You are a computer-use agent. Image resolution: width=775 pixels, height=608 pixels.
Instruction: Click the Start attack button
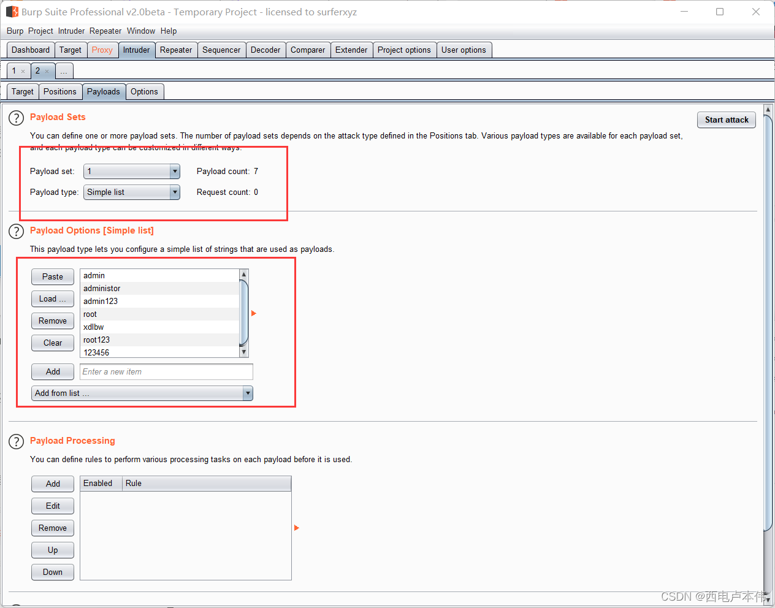click(x=727, y=120)
